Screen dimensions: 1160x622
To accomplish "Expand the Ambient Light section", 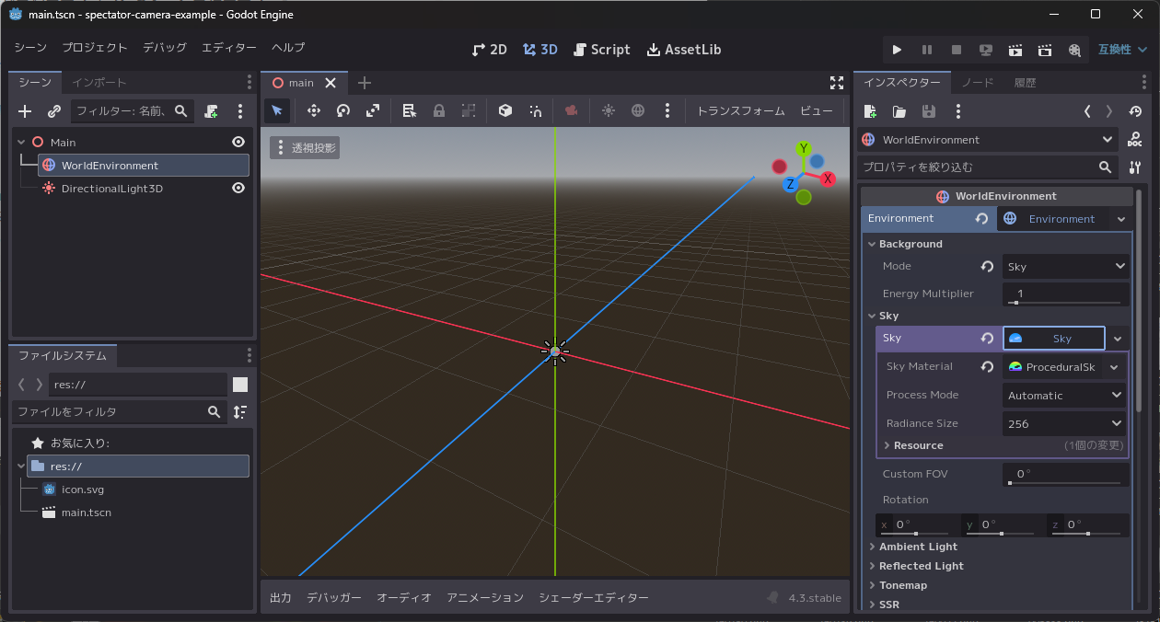I will tap(918, 547).
